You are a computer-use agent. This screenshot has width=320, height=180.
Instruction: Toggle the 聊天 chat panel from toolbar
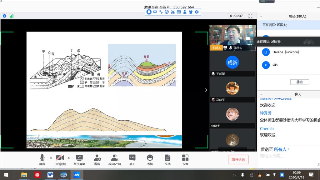pos(132,158)
